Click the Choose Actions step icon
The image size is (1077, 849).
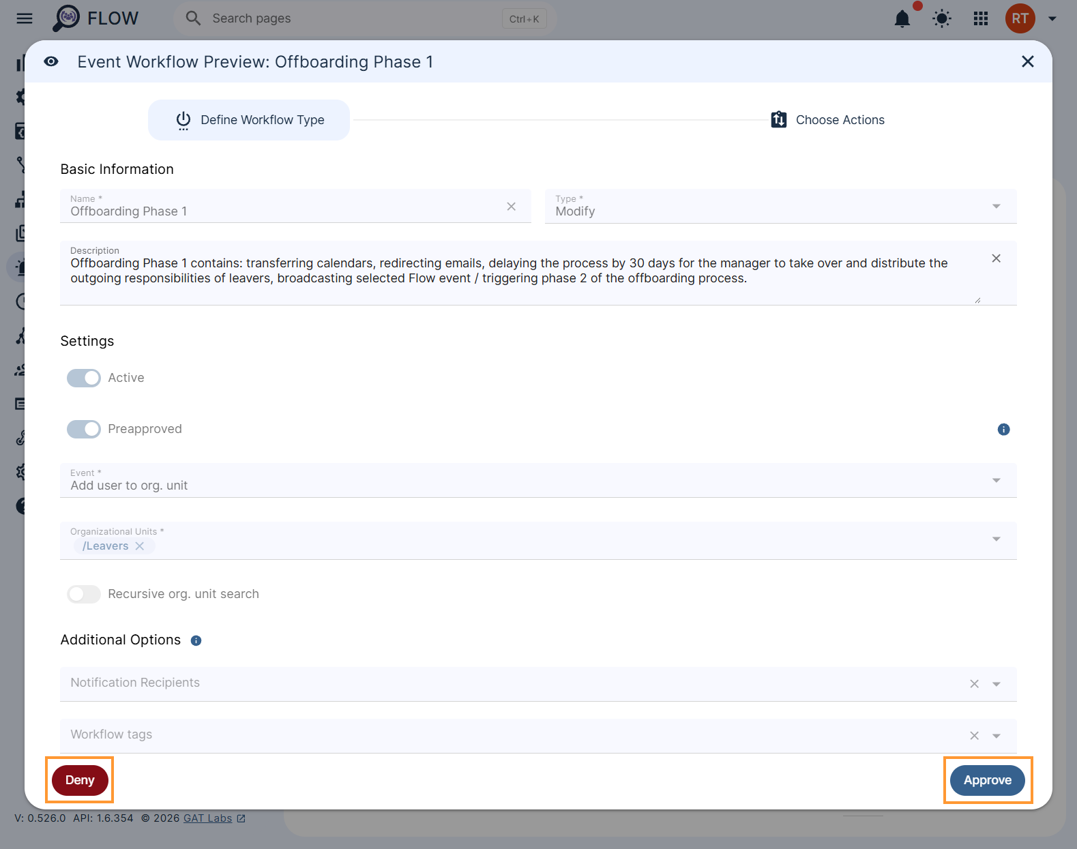point(779,120)
